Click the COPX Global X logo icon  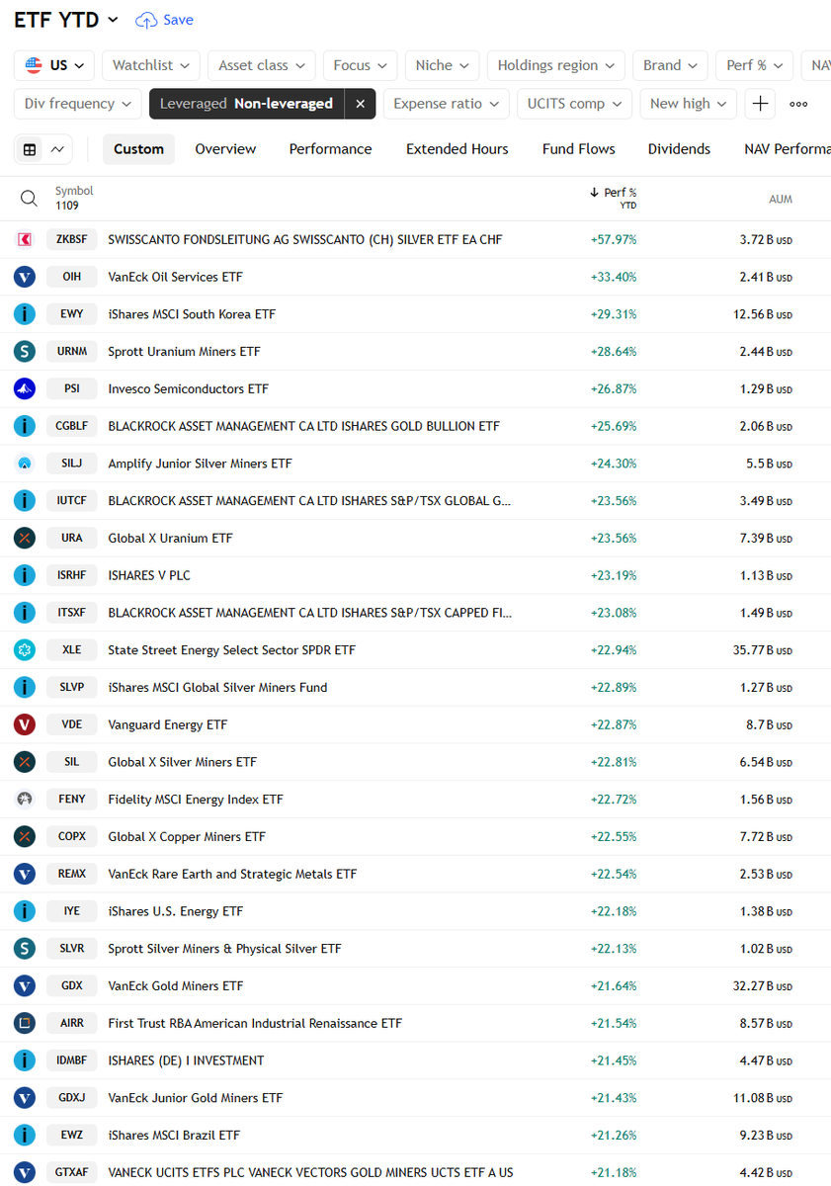tap(25, 836)
